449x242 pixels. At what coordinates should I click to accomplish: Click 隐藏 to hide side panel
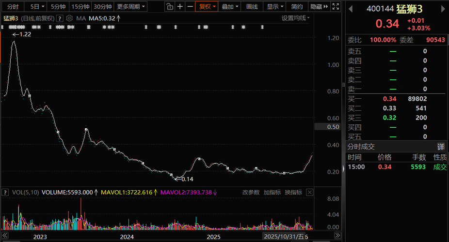pos(319,7)
